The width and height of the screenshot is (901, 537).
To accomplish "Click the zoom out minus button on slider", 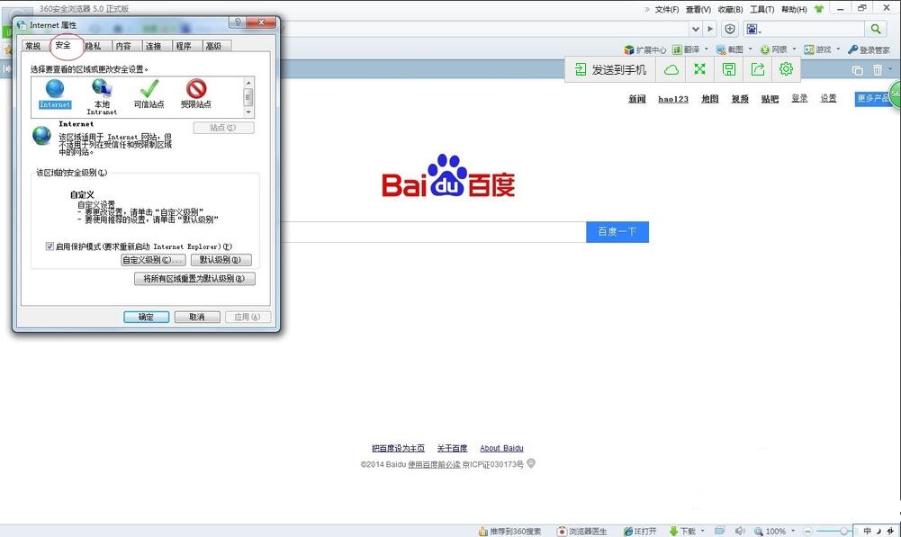I will [808, 532].
